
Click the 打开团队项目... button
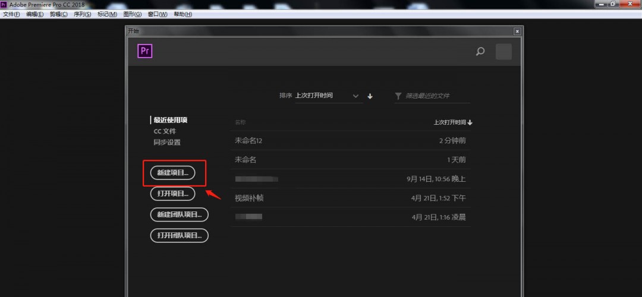pyautogui.click(x=180, y=236)
